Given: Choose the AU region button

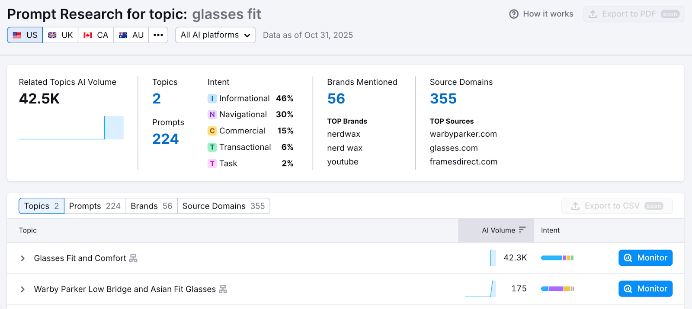Looking at the screenshot, I should pyautogui.click(x=131, y=35).
